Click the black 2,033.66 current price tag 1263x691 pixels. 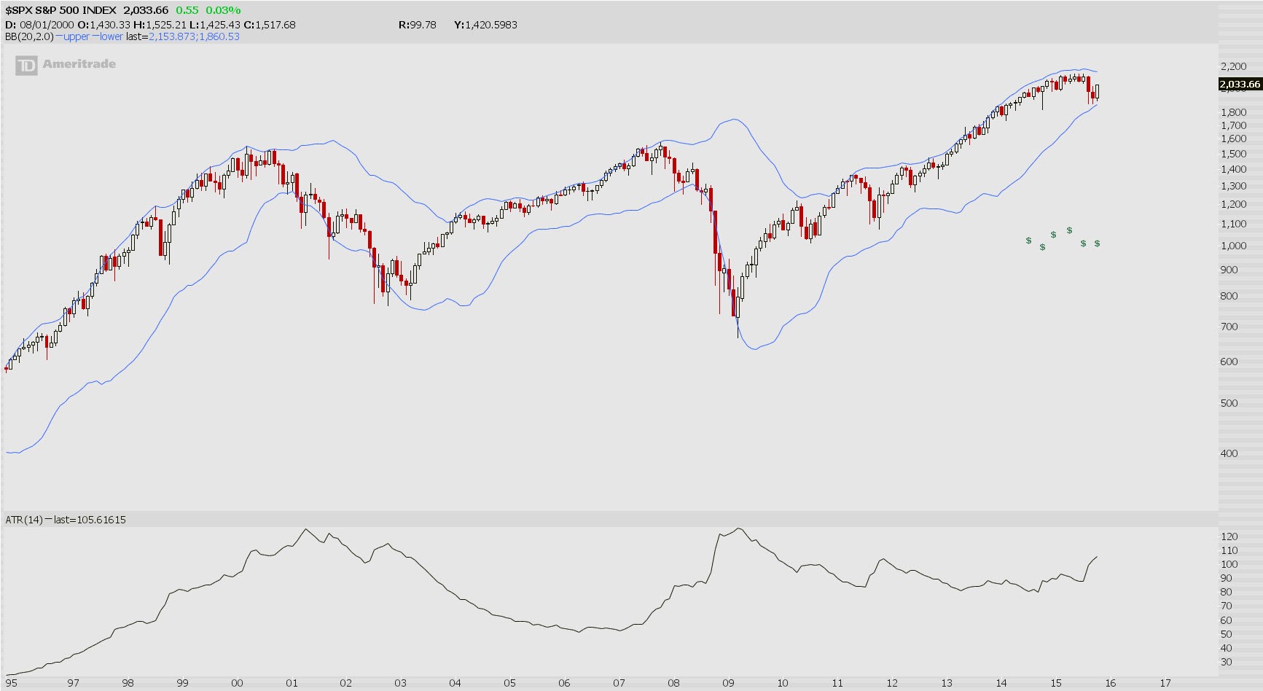pos(1240,85)
